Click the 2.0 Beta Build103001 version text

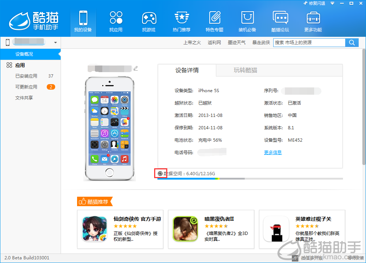coord(27,258)
